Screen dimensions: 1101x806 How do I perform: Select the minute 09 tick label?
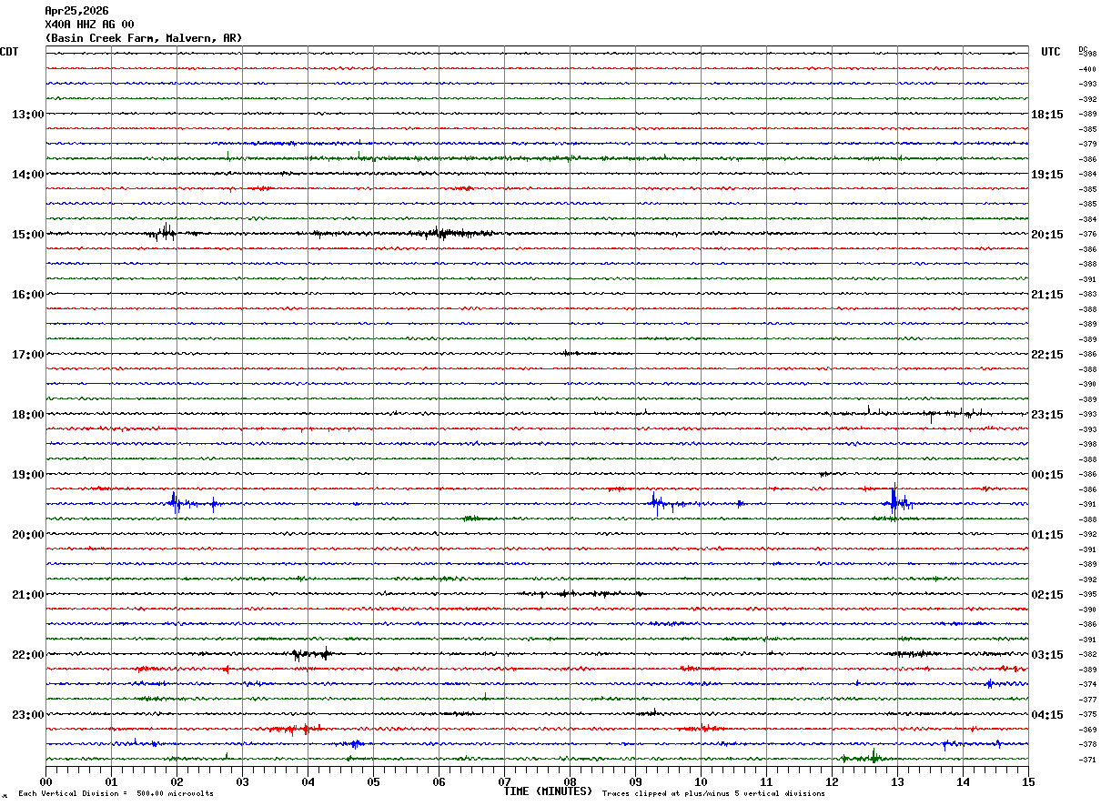[x=635, y=781]
